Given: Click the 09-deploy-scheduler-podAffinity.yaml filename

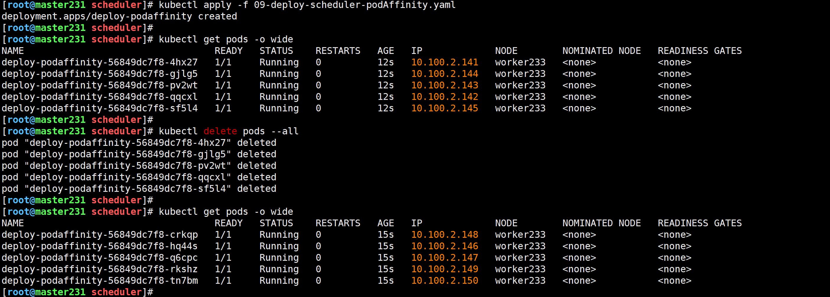Looking at the screenshot, I should pyautogui.click(x=355, y=5).
